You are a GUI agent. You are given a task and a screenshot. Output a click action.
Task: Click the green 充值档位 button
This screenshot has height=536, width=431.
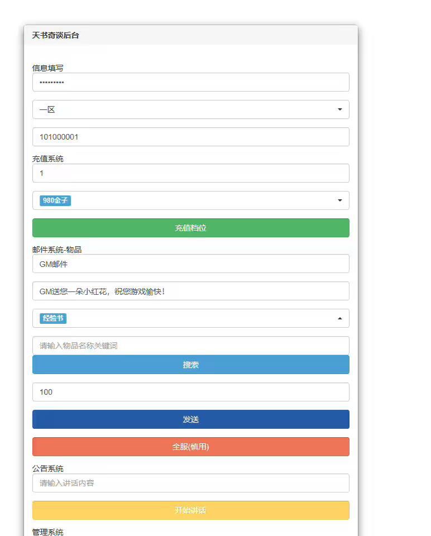(x=191, y=228)
